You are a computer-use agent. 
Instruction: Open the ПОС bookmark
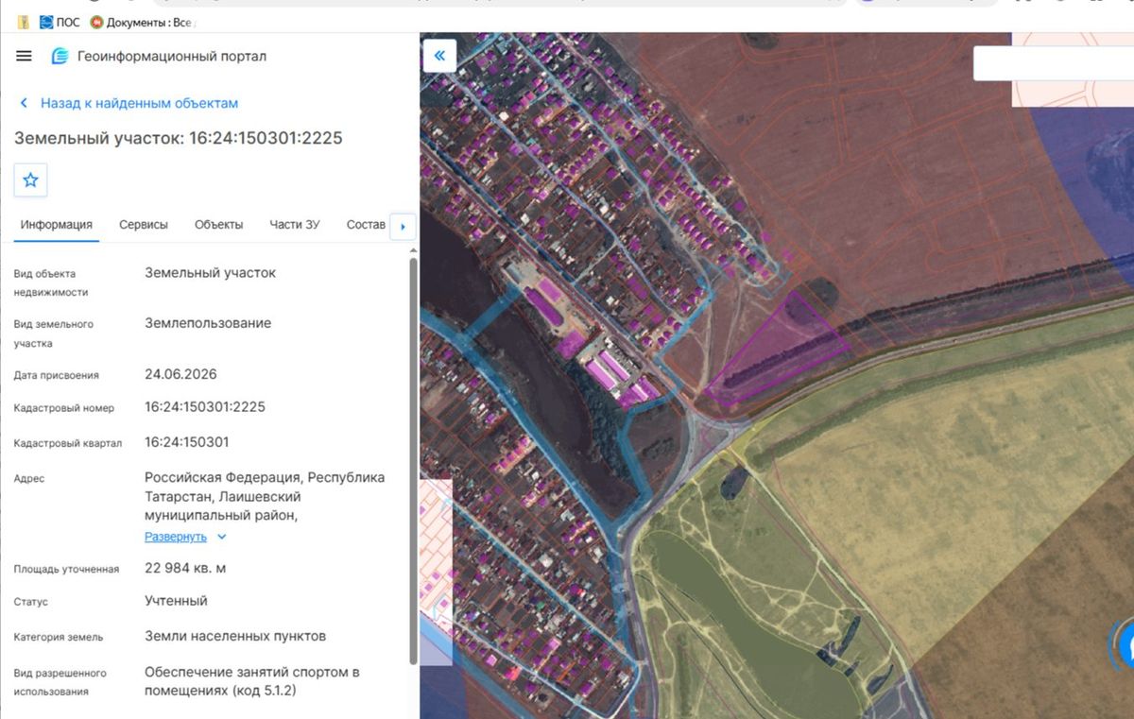pyautogui.click(x=60, y=22)
